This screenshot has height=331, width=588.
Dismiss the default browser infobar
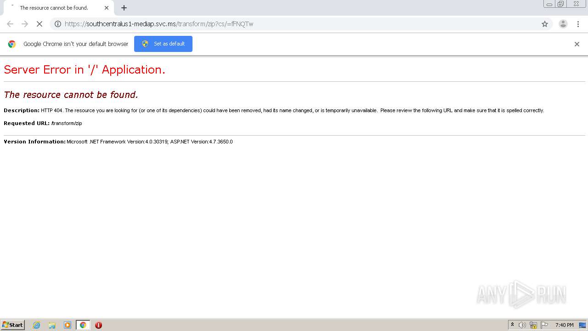577,44
